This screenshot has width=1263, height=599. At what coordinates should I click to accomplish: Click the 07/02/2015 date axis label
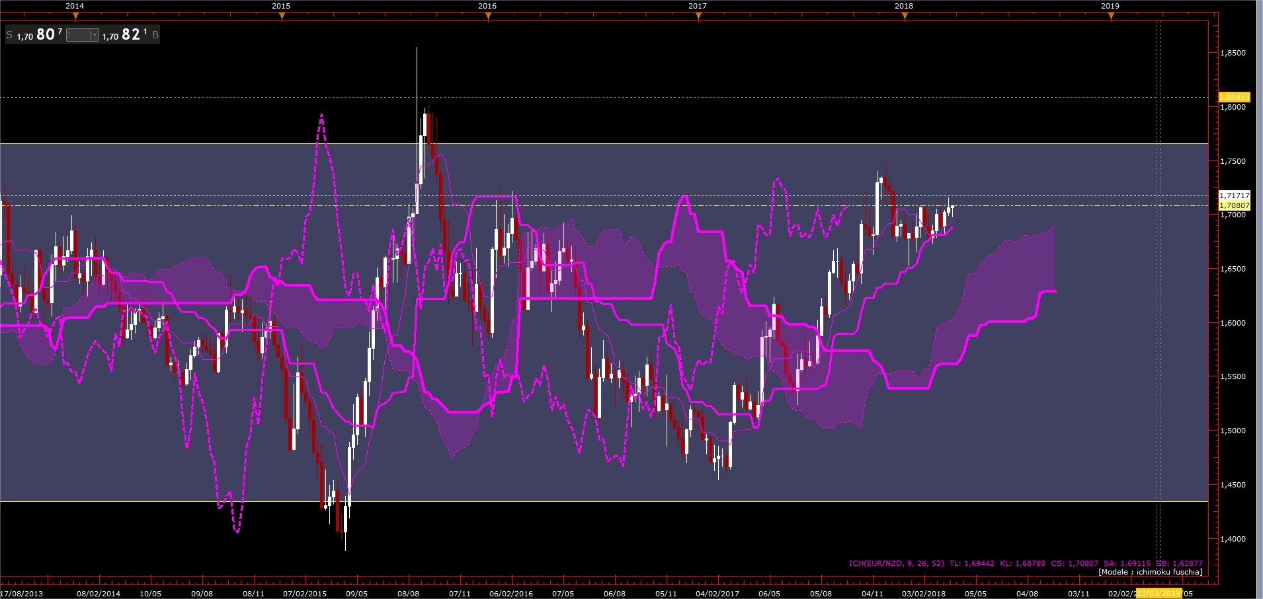coord(305,594)
